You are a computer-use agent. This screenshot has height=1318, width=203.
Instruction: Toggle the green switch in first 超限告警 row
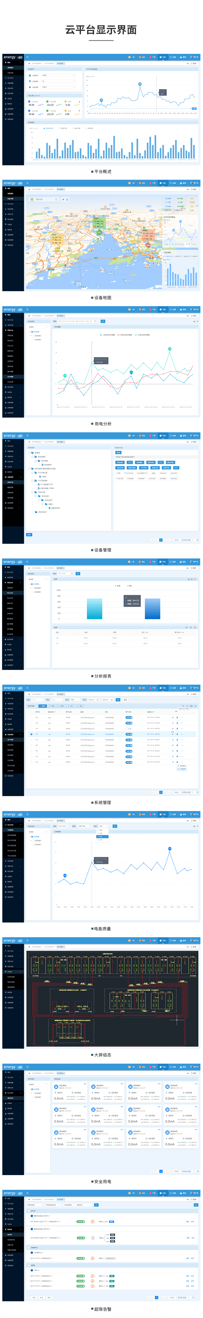tap(81, 1221)
